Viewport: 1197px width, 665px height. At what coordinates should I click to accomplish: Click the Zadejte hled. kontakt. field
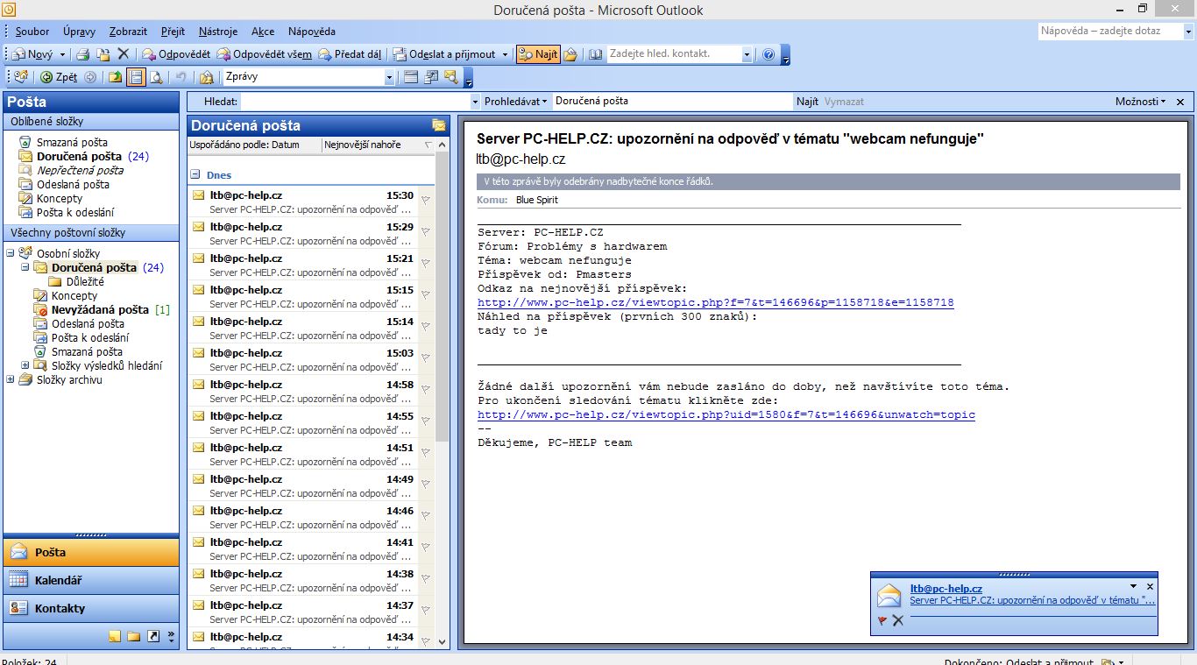(676, 54)
